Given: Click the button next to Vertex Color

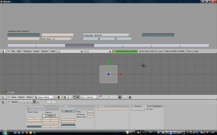Looking at the screenshot, I should point(91,117).
